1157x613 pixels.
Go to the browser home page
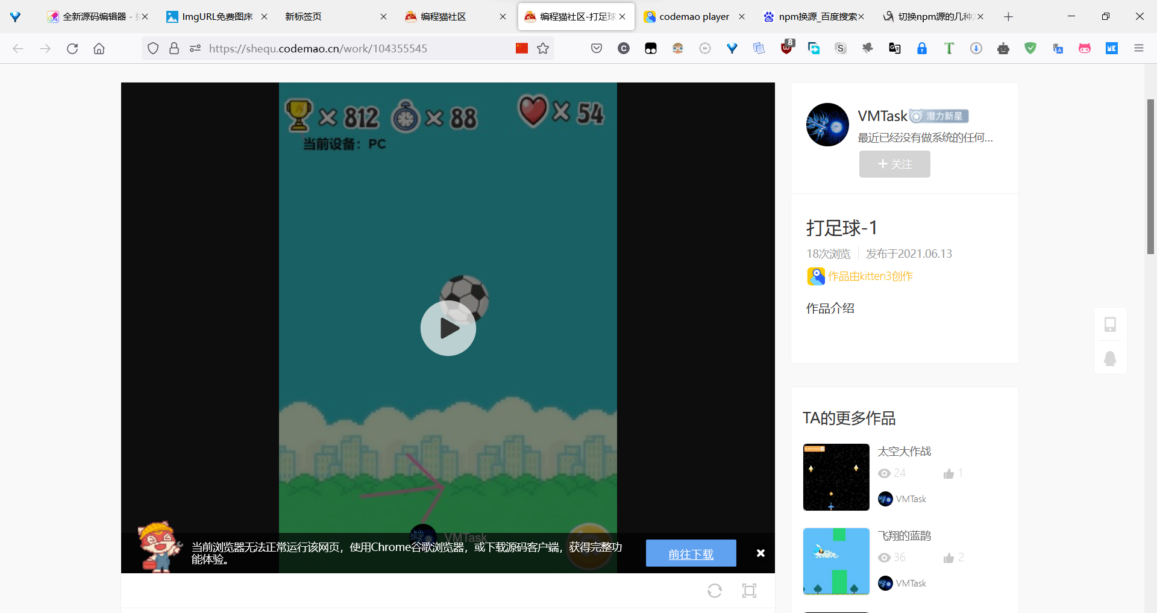click(99, 48)
